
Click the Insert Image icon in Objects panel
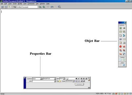[121, 28]
